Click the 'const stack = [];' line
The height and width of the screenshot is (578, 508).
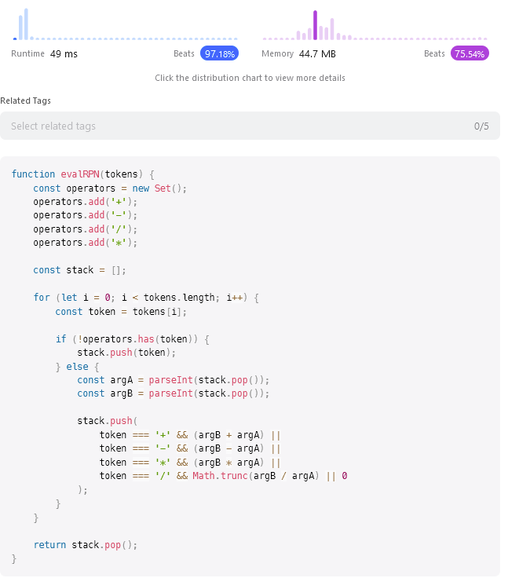click(79, 270)
